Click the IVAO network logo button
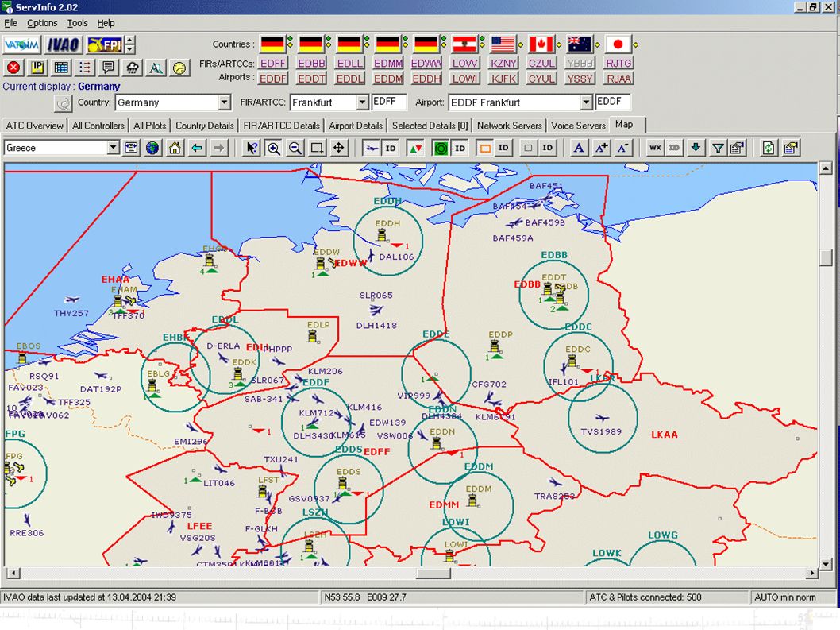Image resolution: width=840 pixels, height=630 pixels. [64, 45]
